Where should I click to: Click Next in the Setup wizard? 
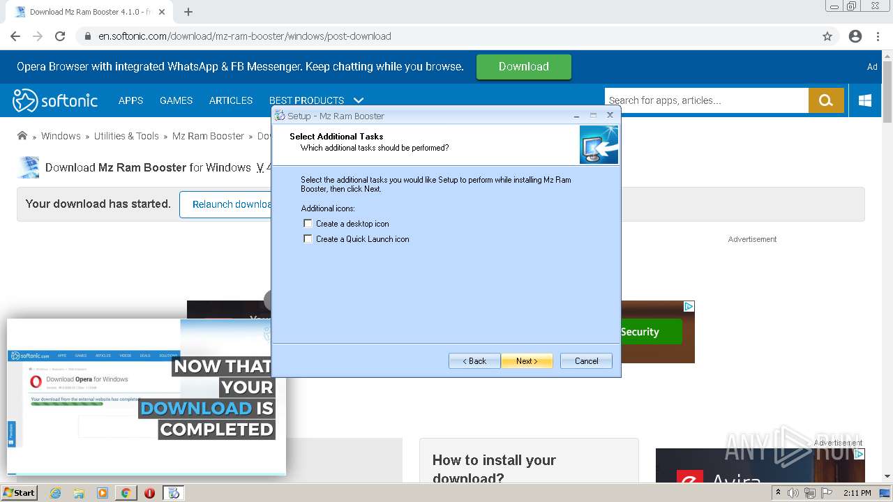click(527, 361)
